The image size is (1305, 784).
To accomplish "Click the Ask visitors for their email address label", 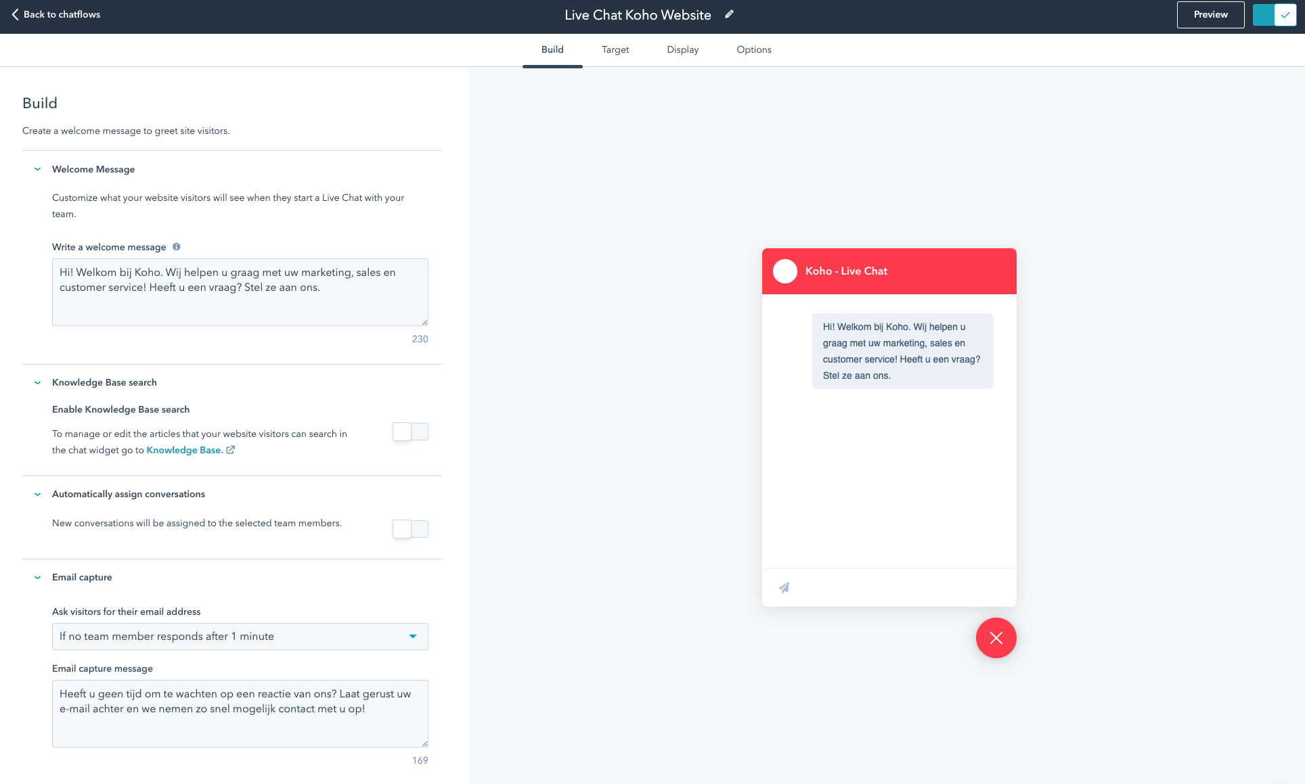I will (127, 612).
